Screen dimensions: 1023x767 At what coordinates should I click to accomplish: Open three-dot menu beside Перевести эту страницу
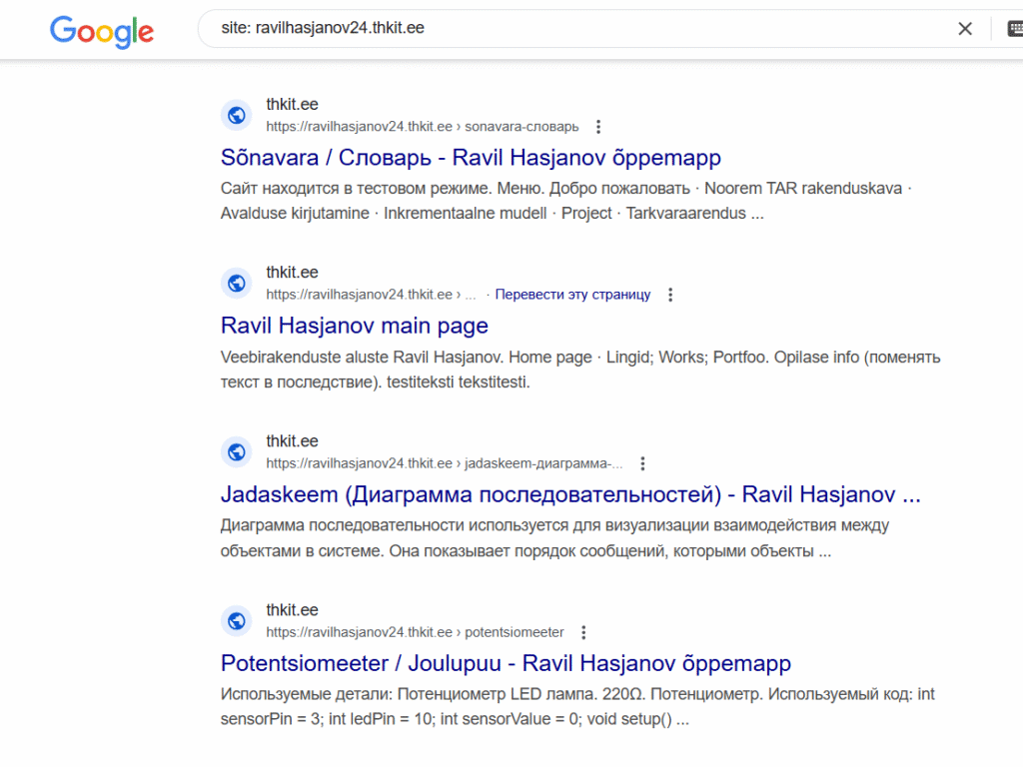click(670, 295)
